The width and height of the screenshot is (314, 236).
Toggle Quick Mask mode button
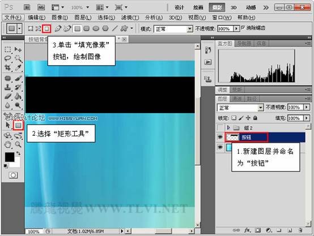click(13, 175)
